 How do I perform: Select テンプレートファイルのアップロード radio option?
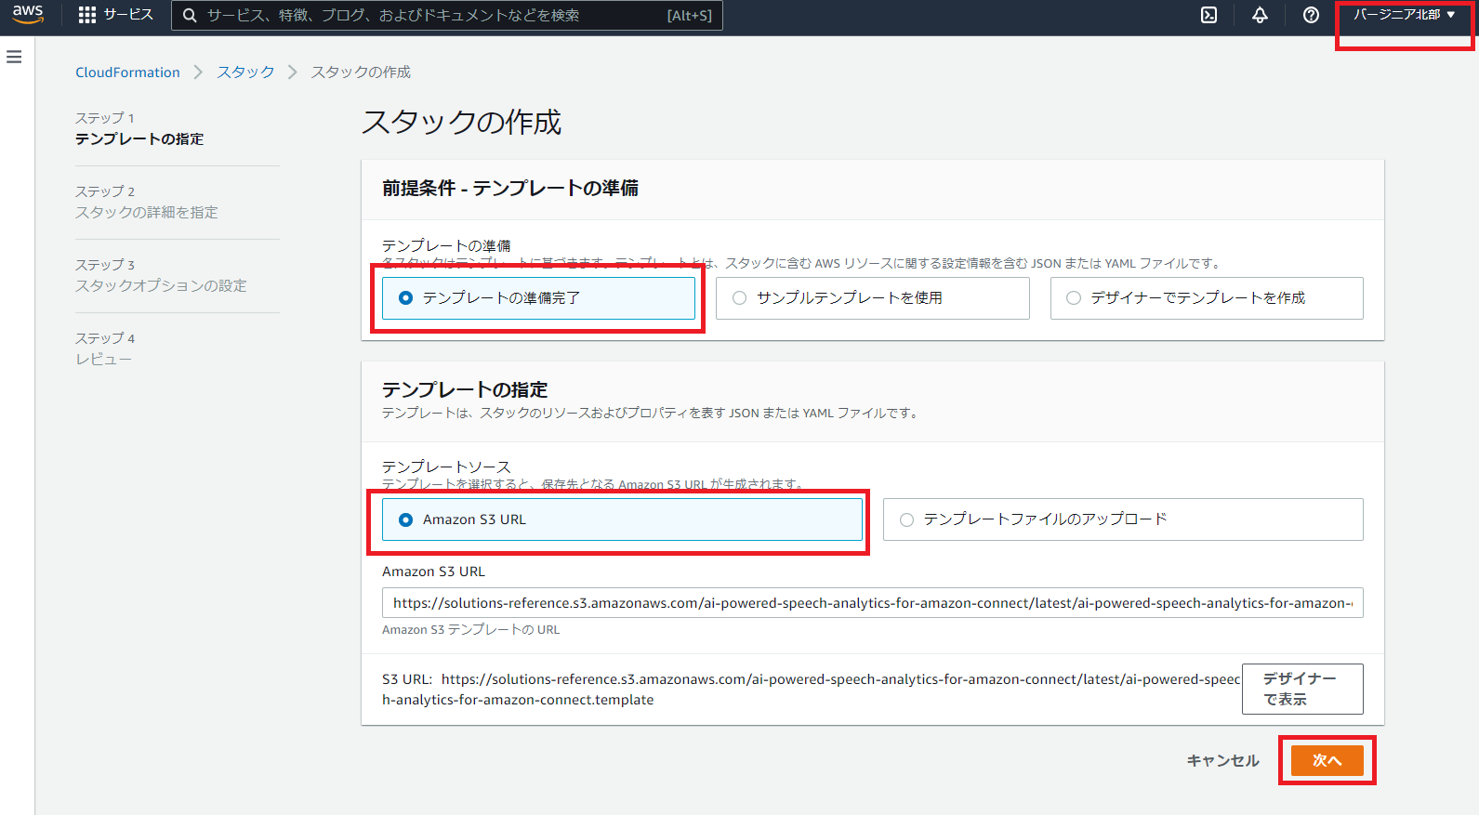tap(1123, 519)
